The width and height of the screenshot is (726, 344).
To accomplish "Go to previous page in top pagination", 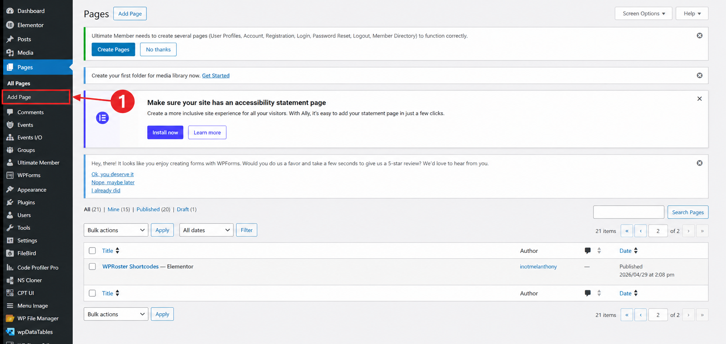I will (641, 231).
